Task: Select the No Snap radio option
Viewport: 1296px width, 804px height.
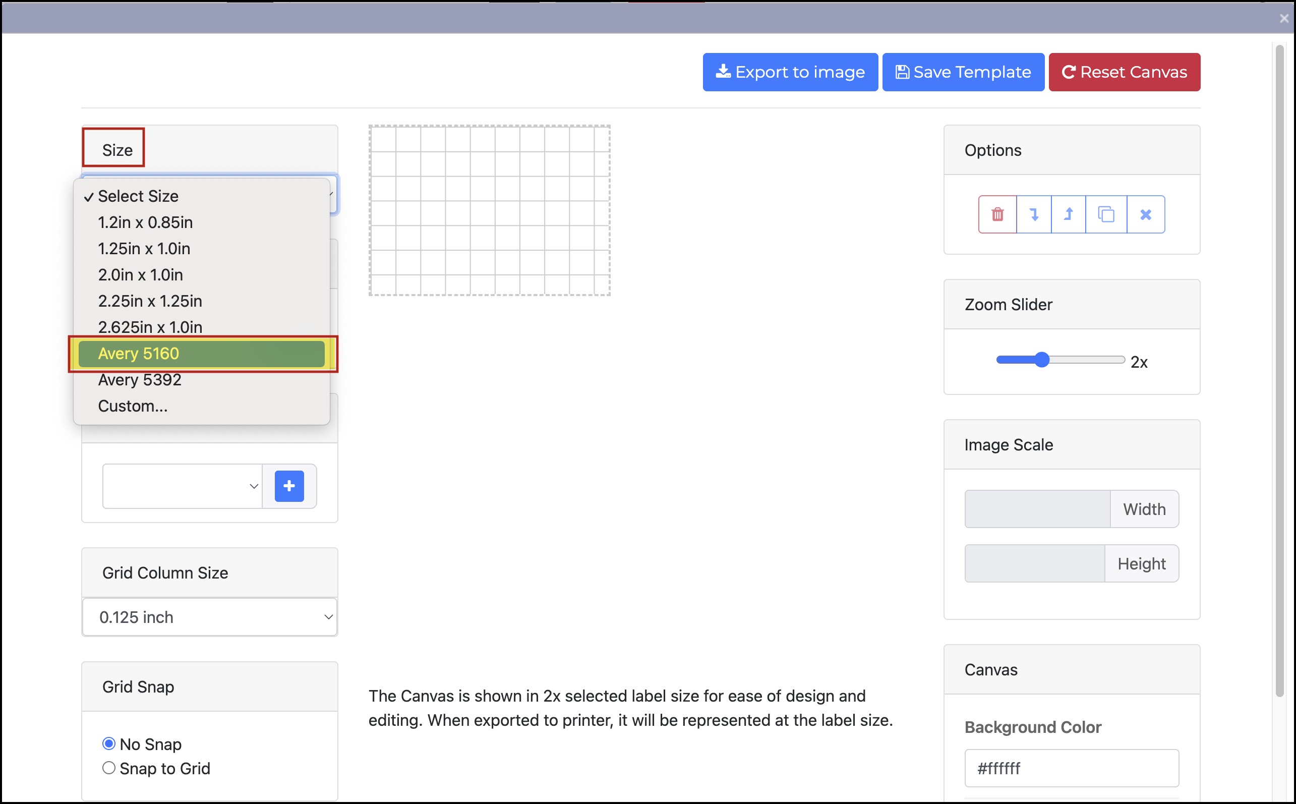Action: [109, 743]
